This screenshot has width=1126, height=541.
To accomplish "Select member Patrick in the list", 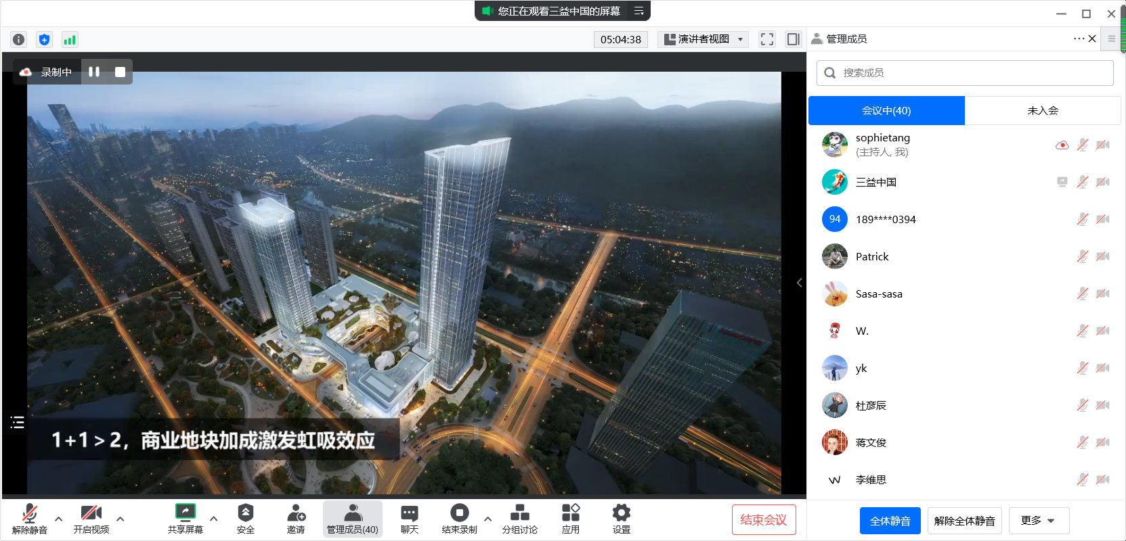I will pos(965,256).
